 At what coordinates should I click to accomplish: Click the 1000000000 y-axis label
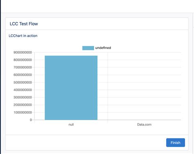(x=23, y=112)
